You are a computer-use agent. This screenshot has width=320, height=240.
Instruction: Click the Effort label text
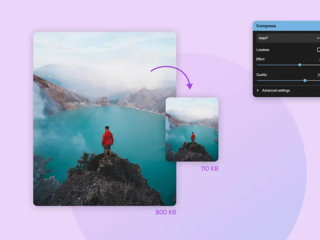point(261,59)
